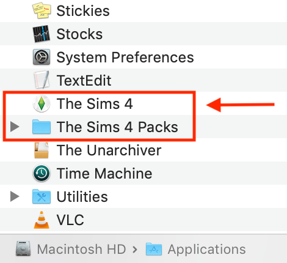287x263 pixels.
Task: Click The Unarchiver text label
Action: click(x=109, y=150)
